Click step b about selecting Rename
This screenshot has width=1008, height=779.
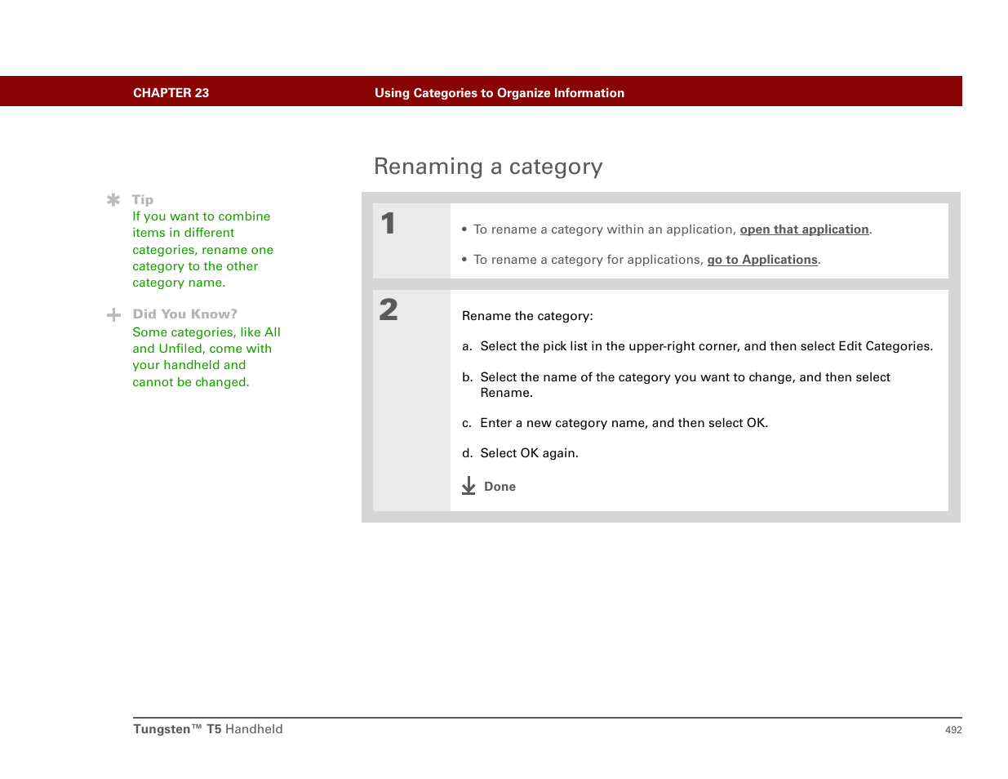[x=676, y=385]
